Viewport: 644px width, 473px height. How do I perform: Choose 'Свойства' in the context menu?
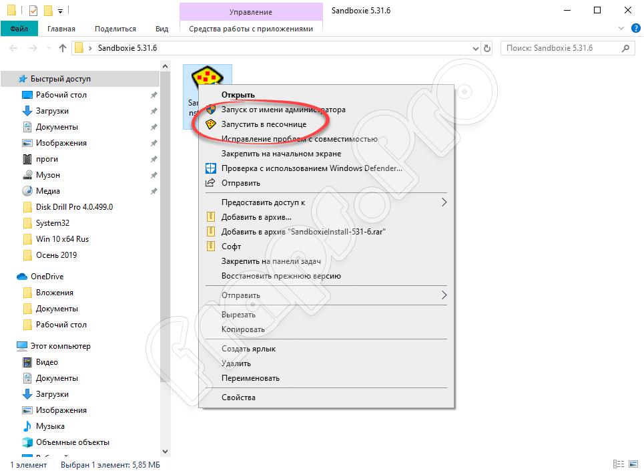[238, 398]
